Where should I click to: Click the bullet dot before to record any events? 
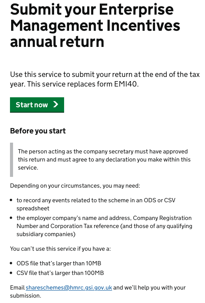click(11, 200)
